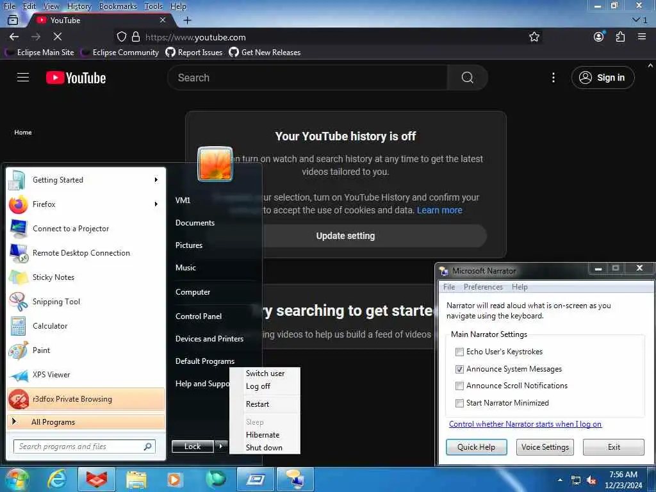Open the Firefox account icon
This screenshot has height=492, width=656.
(599, 37)
